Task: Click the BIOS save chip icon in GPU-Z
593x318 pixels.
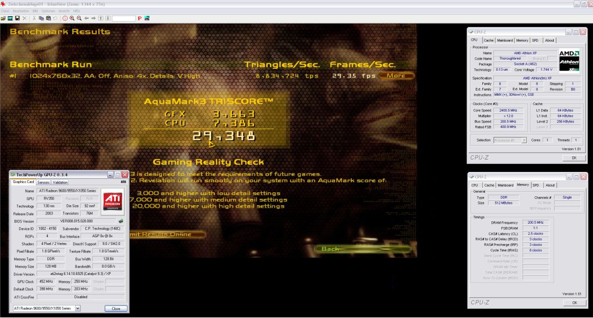Action: (121, 221)
